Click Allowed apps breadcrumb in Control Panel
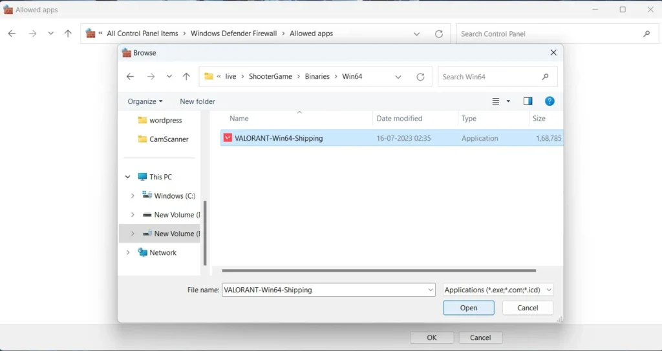The height and width of the screenshot is (351, 662). point(311,34)
